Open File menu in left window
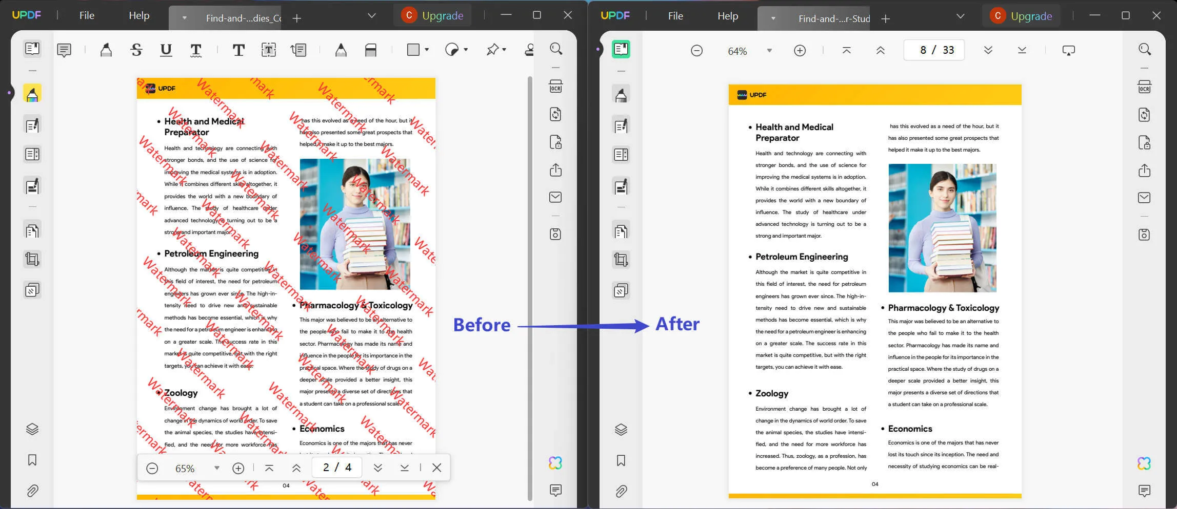1177x509 pixels. 87,15
